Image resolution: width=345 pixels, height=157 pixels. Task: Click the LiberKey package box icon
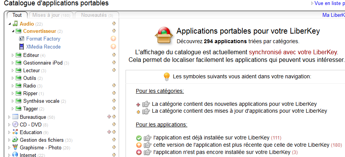pos(164,36)
